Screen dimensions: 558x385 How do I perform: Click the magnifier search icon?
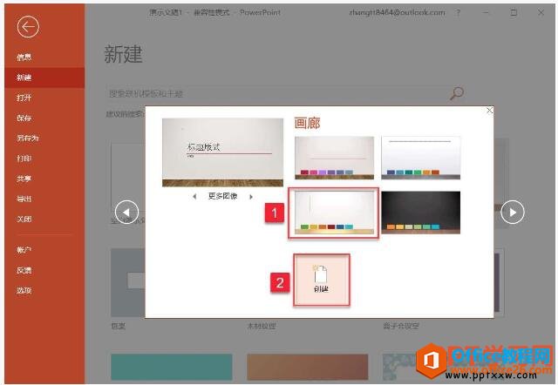pyautogui.click(x=457, y=93)
